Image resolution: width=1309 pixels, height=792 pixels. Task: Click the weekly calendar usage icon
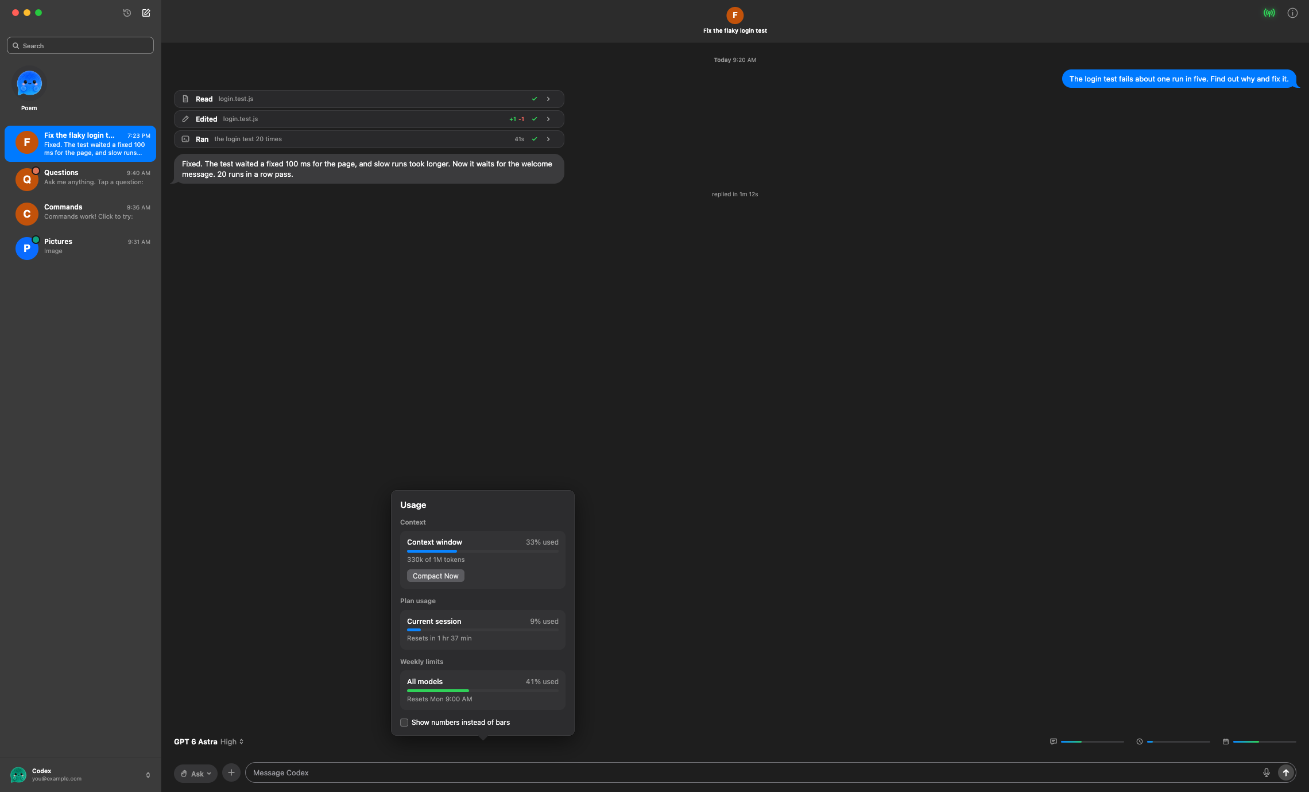pos(1226,741)
